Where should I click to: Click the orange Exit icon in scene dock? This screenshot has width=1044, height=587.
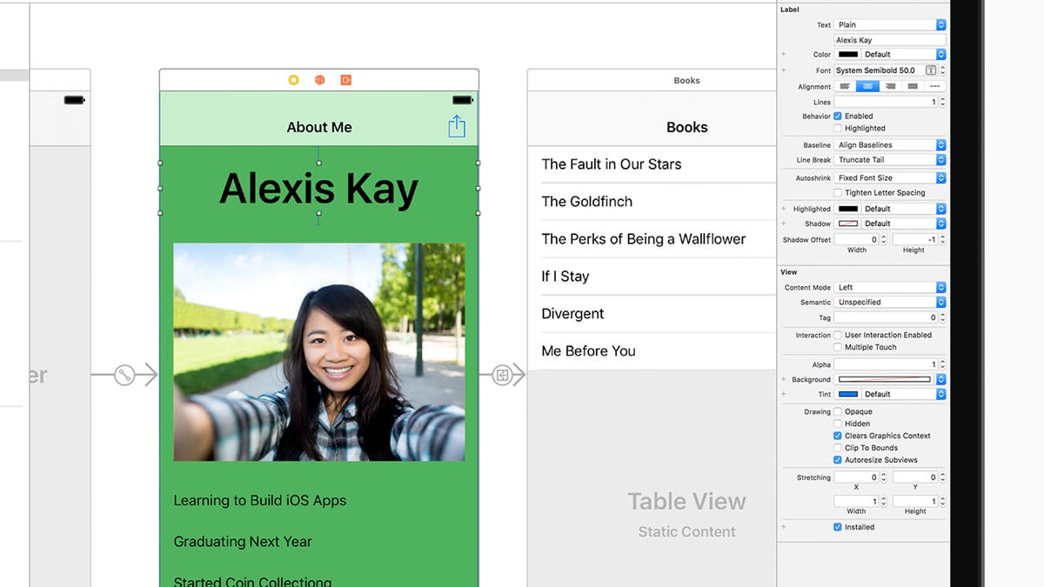coord(346,80)
